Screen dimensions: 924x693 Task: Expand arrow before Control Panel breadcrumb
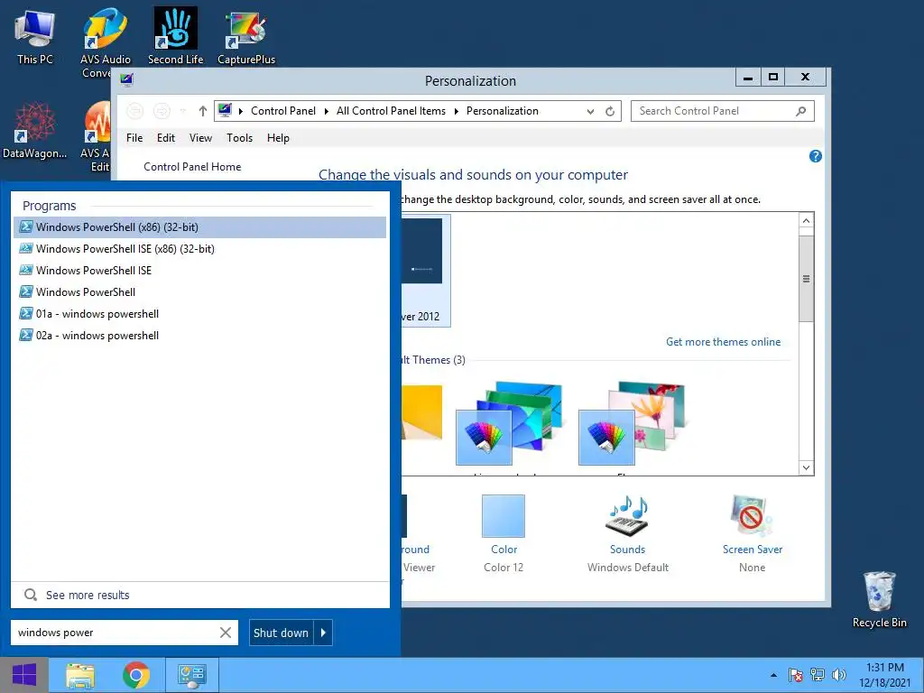coord(240,111)
